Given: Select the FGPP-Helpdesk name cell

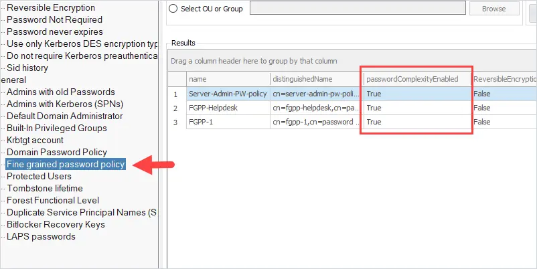Looking at the screenshot, I should coord(228,108).
